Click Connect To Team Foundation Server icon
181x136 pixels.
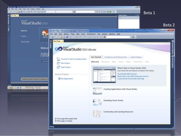click(x=58, y=59)
